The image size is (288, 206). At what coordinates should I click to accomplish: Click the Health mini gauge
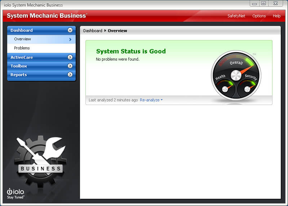[x=224, y=86]
